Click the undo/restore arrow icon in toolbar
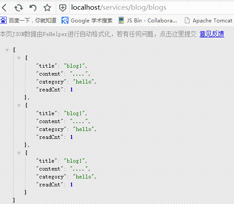This screenshot has width=234, height=204. (33, 8)
